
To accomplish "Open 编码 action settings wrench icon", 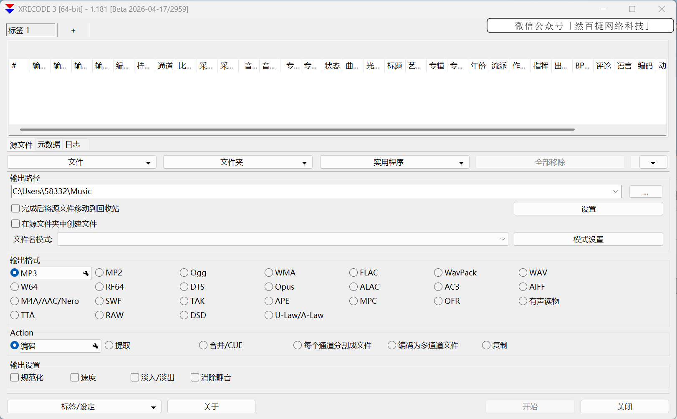I will 96,346.
